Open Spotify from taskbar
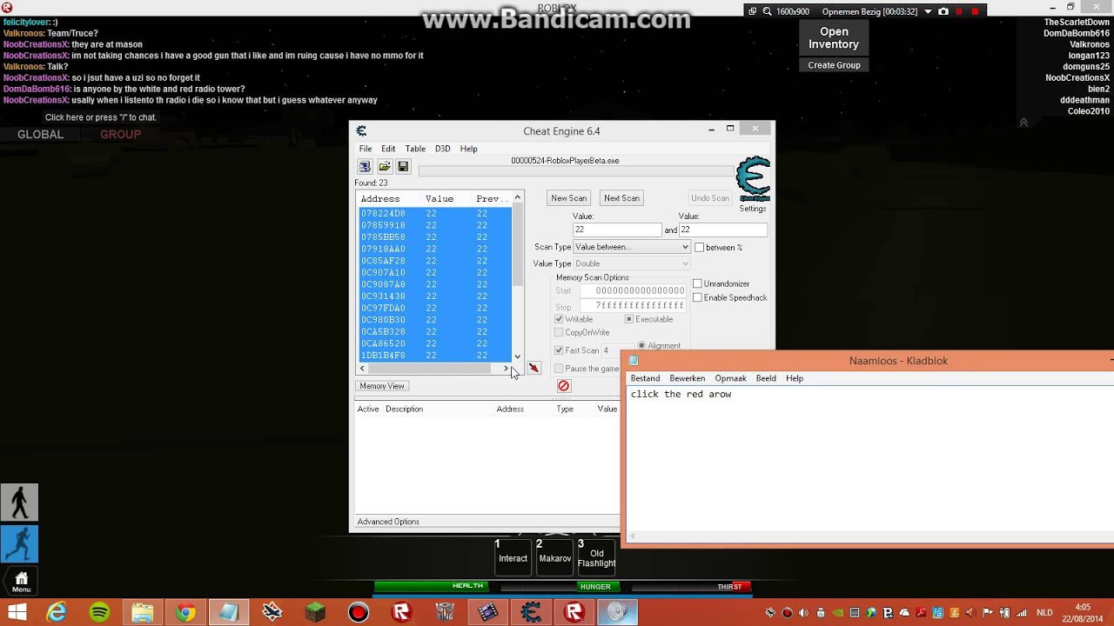 (99, 612)
